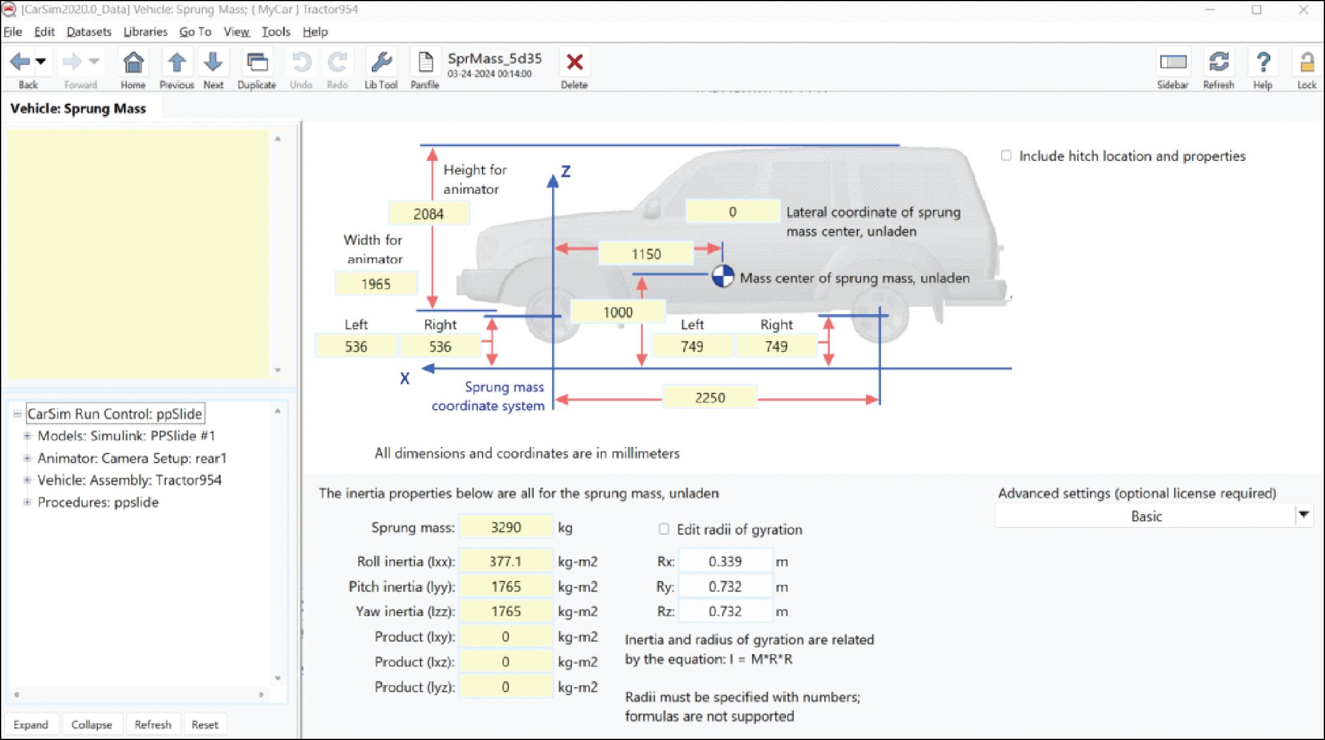Viewport: 1325px width, 740px height.
Task: Toggle the Sidebar panel icon
Action: (x=1173, y=62)
